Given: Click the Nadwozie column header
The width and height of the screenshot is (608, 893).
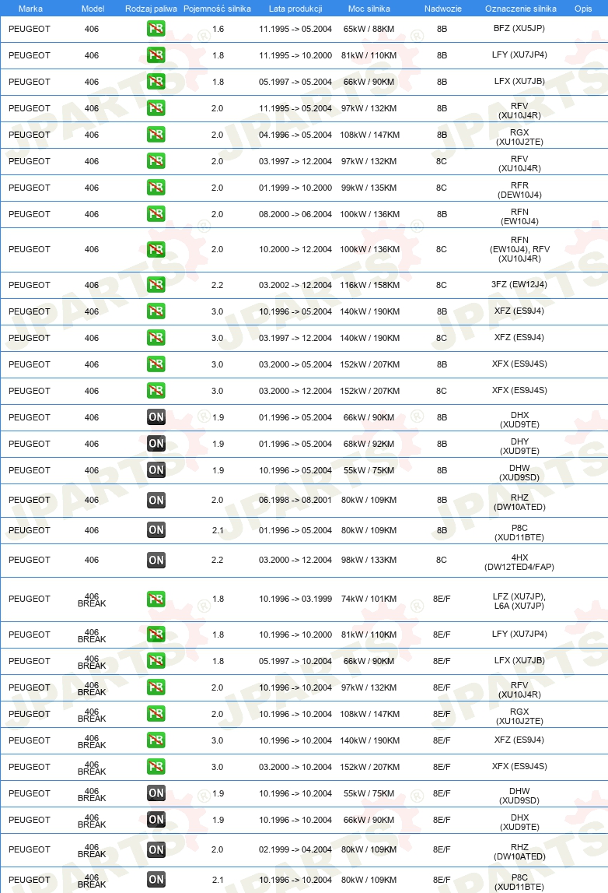Looking at the screenshot, I should coord(442,9).
